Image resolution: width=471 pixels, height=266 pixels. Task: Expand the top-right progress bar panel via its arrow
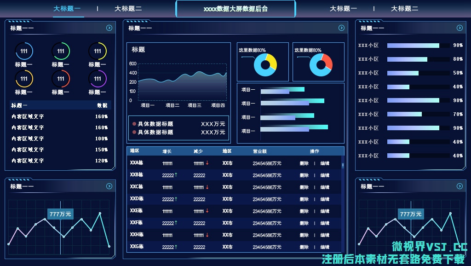click(x=460, y=28)
